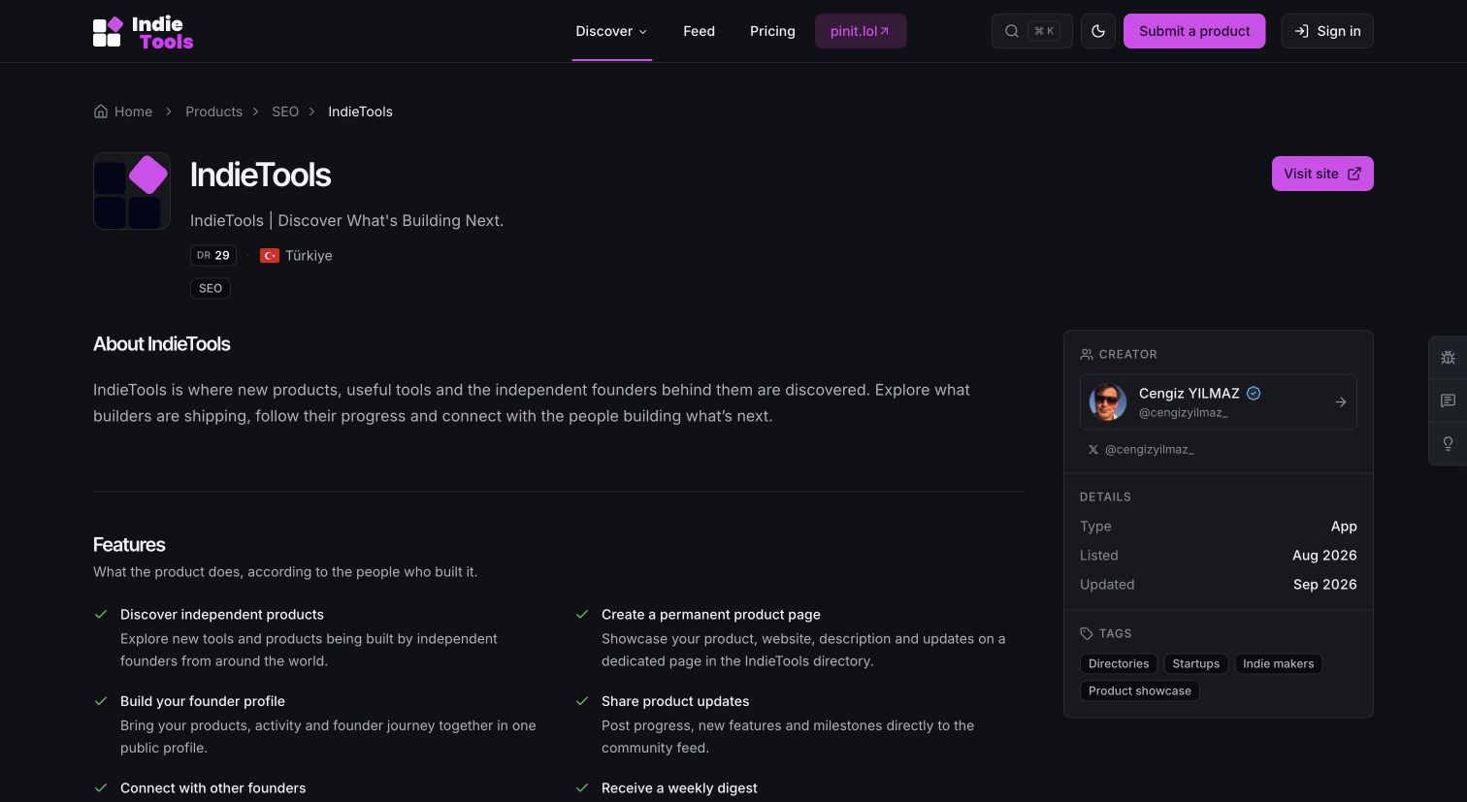Click the Receive a weekly digest feature title

click(x=679, y=788)
